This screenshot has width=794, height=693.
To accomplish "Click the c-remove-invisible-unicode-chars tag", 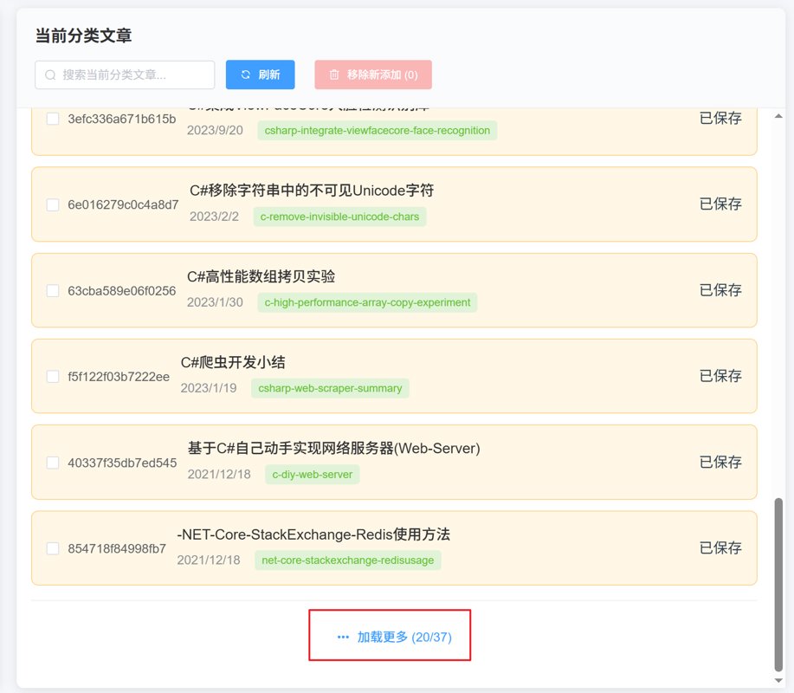I will 339,217.
